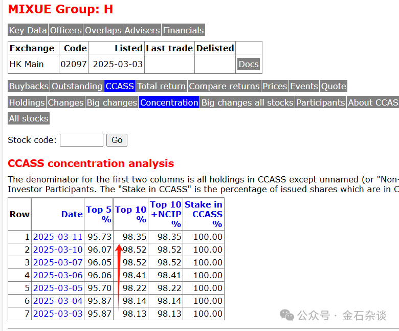The height and width of the screenshot is (331, 399).
Task: Switch to the Changes sub-tab
Action: point(65,102)
